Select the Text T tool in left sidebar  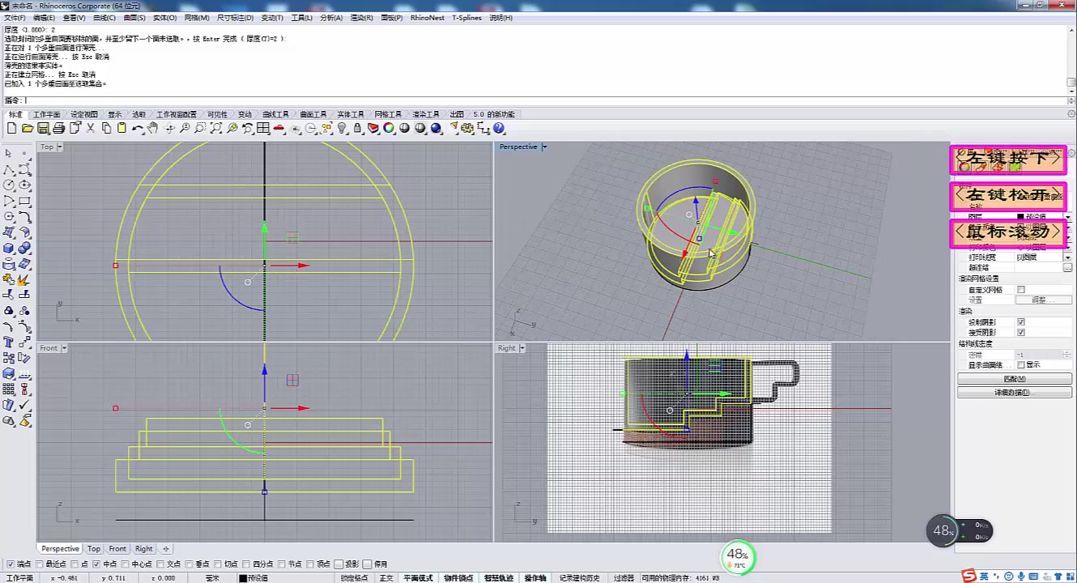(8, 342)
